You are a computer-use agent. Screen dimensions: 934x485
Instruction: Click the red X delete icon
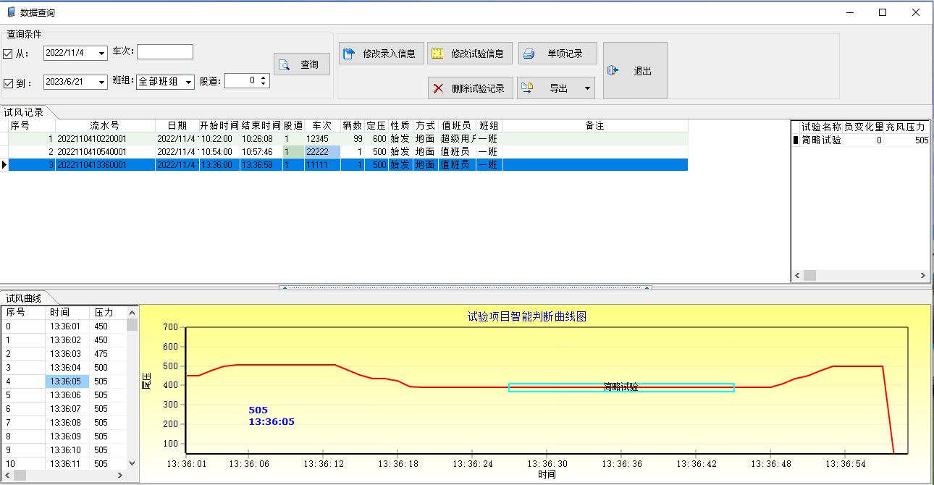tap(438, 88)
